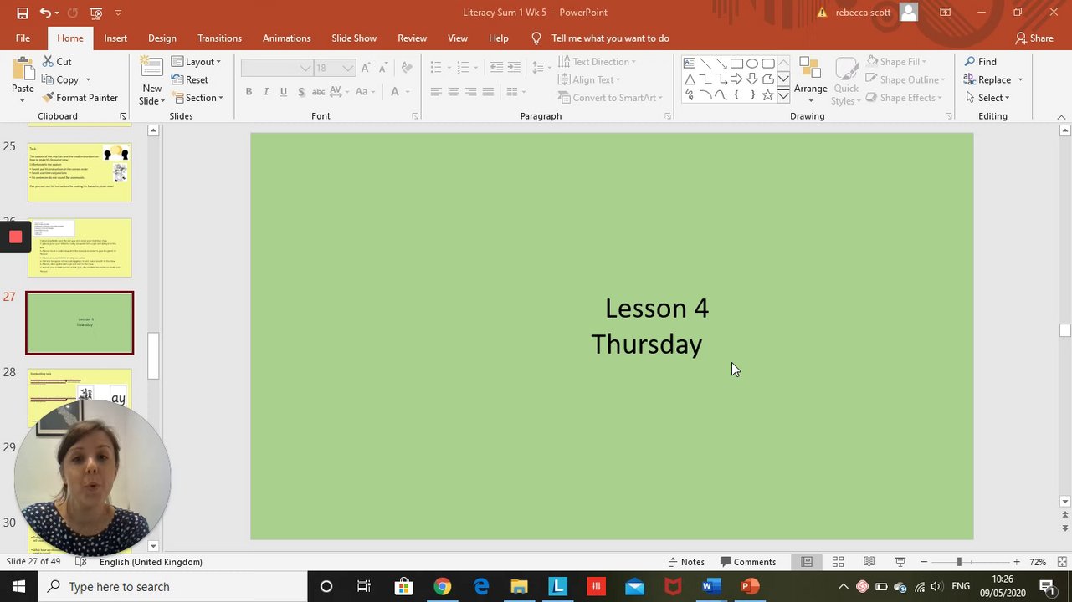Click Reset slide button
This screenshot has width=1072, height=602.
coord(190,79)
